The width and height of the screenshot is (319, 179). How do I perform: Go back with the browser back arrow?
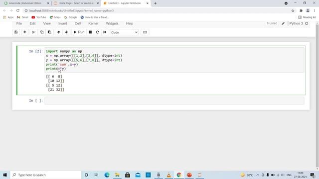click(4, 10)
